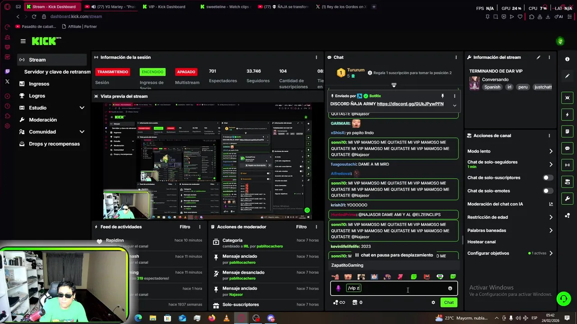Image resolution: width=577 pixels, height=324 pixels.
Task: Click the green Chat send button
Action: point(449,302)
